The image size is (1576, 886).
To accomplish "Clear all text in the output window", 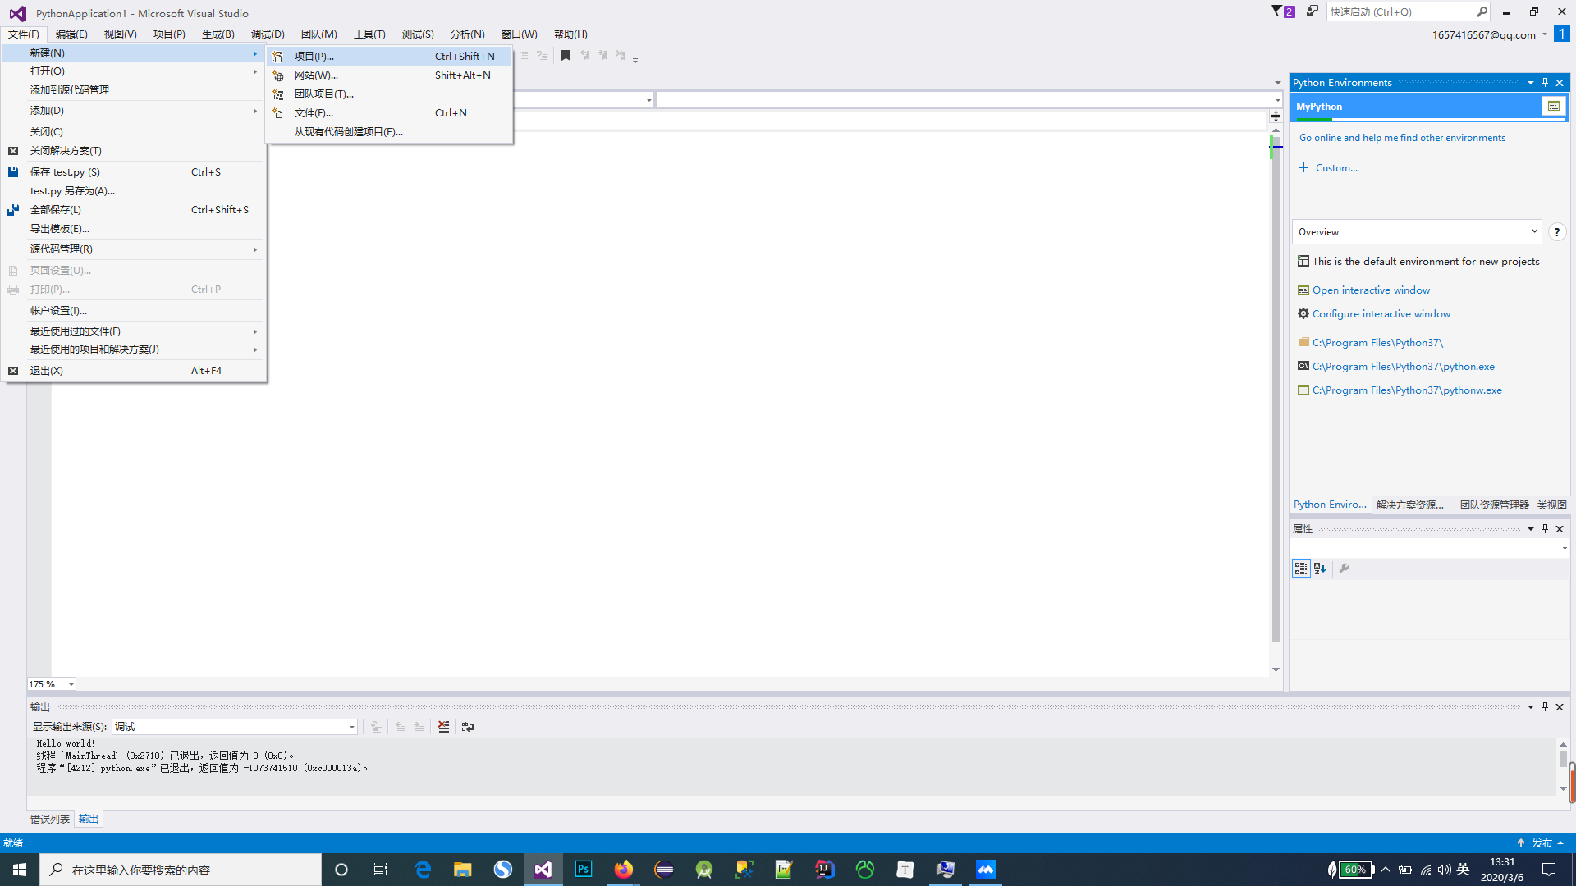I will [x=444, y=727].
